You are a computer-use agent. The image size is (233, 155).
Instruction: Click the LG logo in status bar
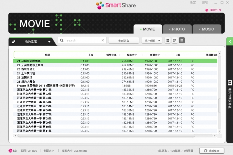(13, 151)
